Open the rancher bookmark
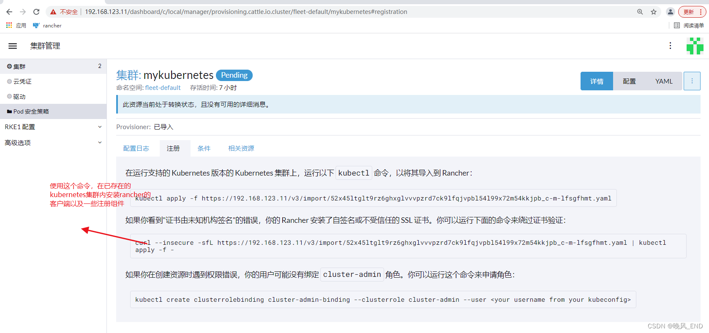 coord(47,25)
